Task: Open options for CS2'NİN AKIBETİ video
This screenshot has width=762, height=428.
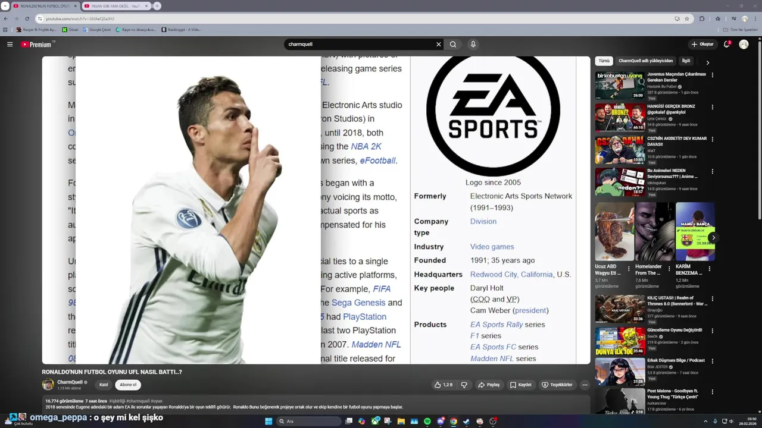Action: 712,140
